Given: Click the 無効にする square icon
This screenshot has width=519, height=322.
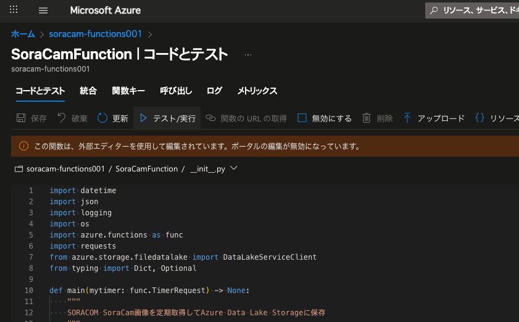Looking at the screenshot, I should coord(302,118).
